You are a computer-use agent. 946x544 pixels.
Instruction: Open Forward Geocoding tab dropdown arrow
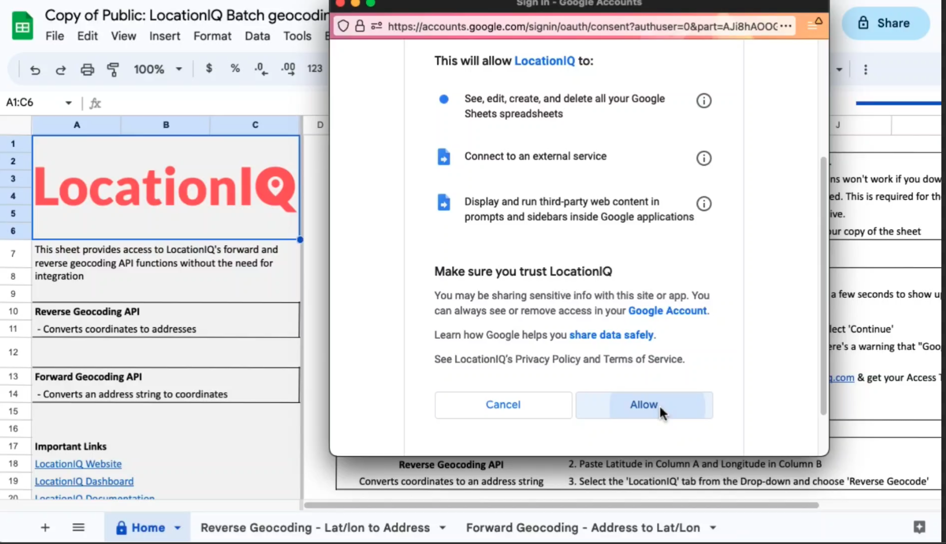click(713, 528)
